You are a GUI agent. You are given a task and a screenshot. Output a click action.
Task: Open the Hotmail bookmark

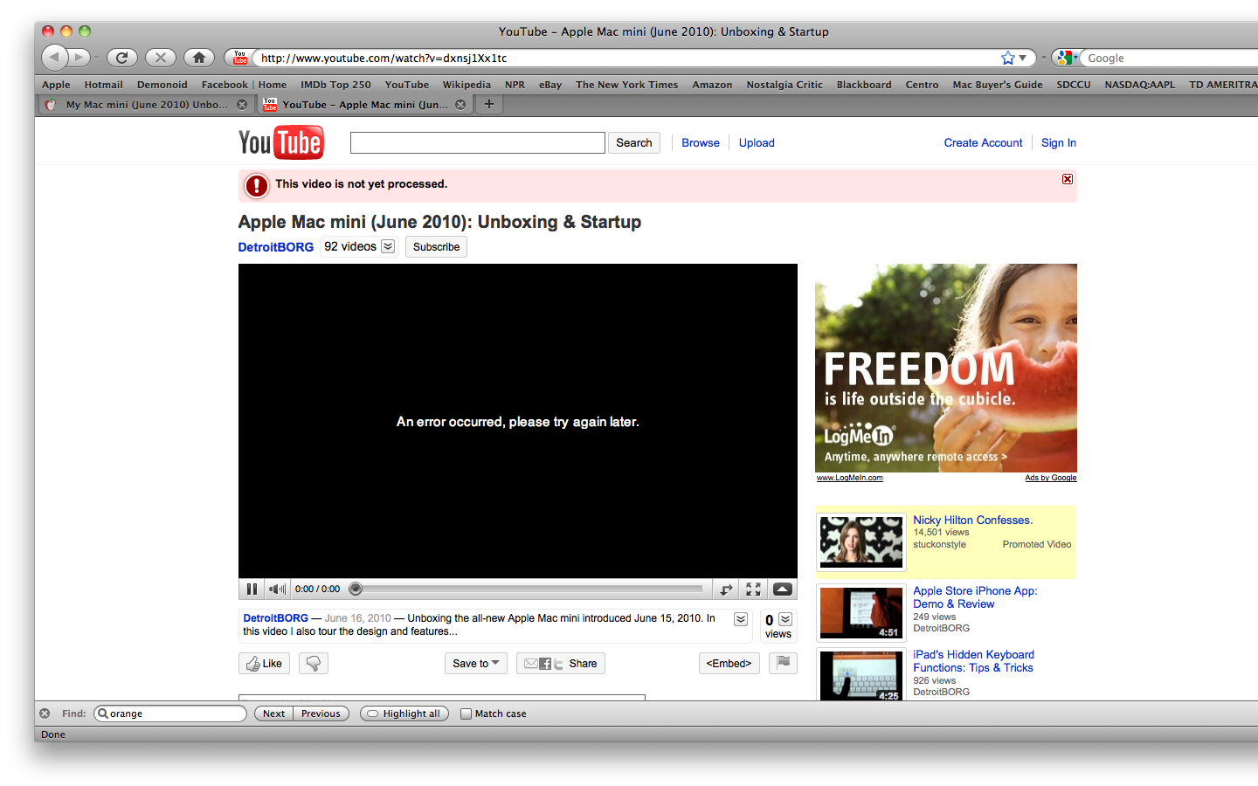pos(104,85)
